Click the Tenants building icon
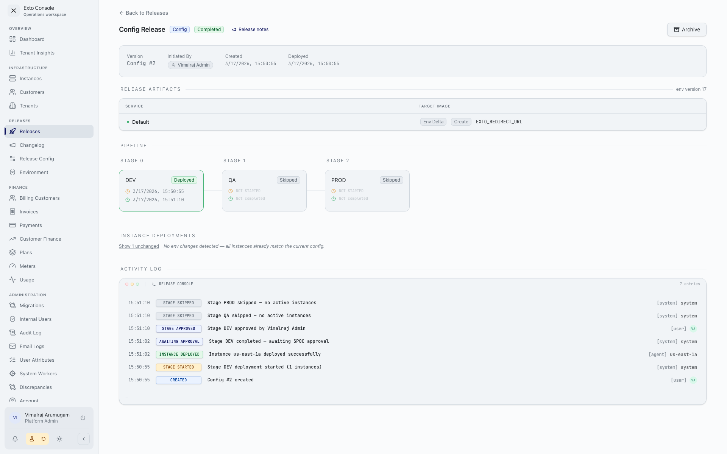Viewport: 727px width, 454px height. point(12,106)
